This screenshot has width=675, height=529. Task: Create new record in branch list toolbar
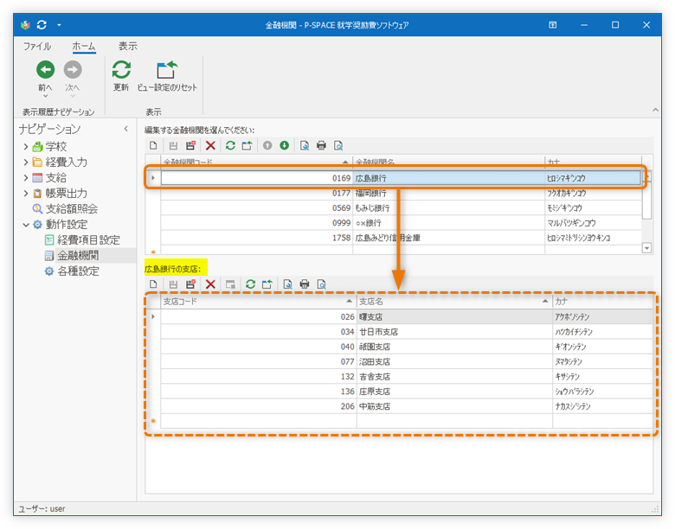tap(153, 284)
